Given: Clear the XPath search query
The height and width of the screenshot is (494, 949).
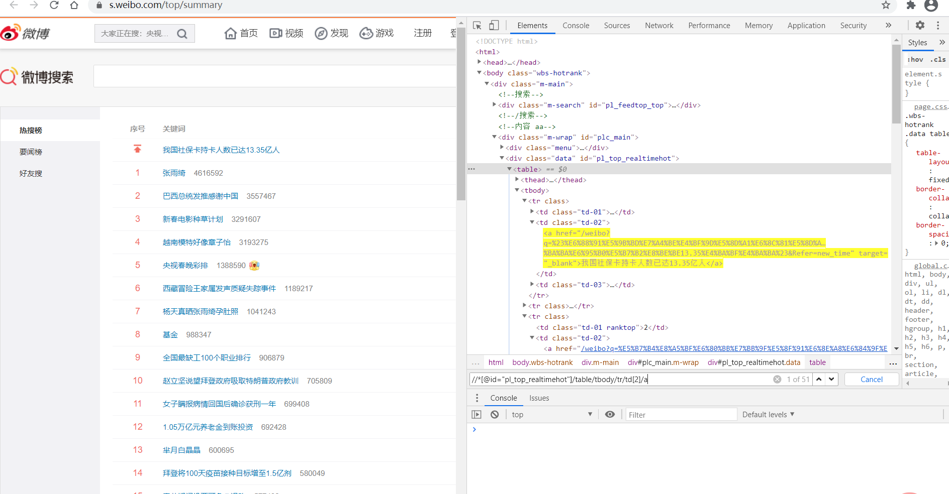Looking at the screenshot, I should click(x=777, y=380).
